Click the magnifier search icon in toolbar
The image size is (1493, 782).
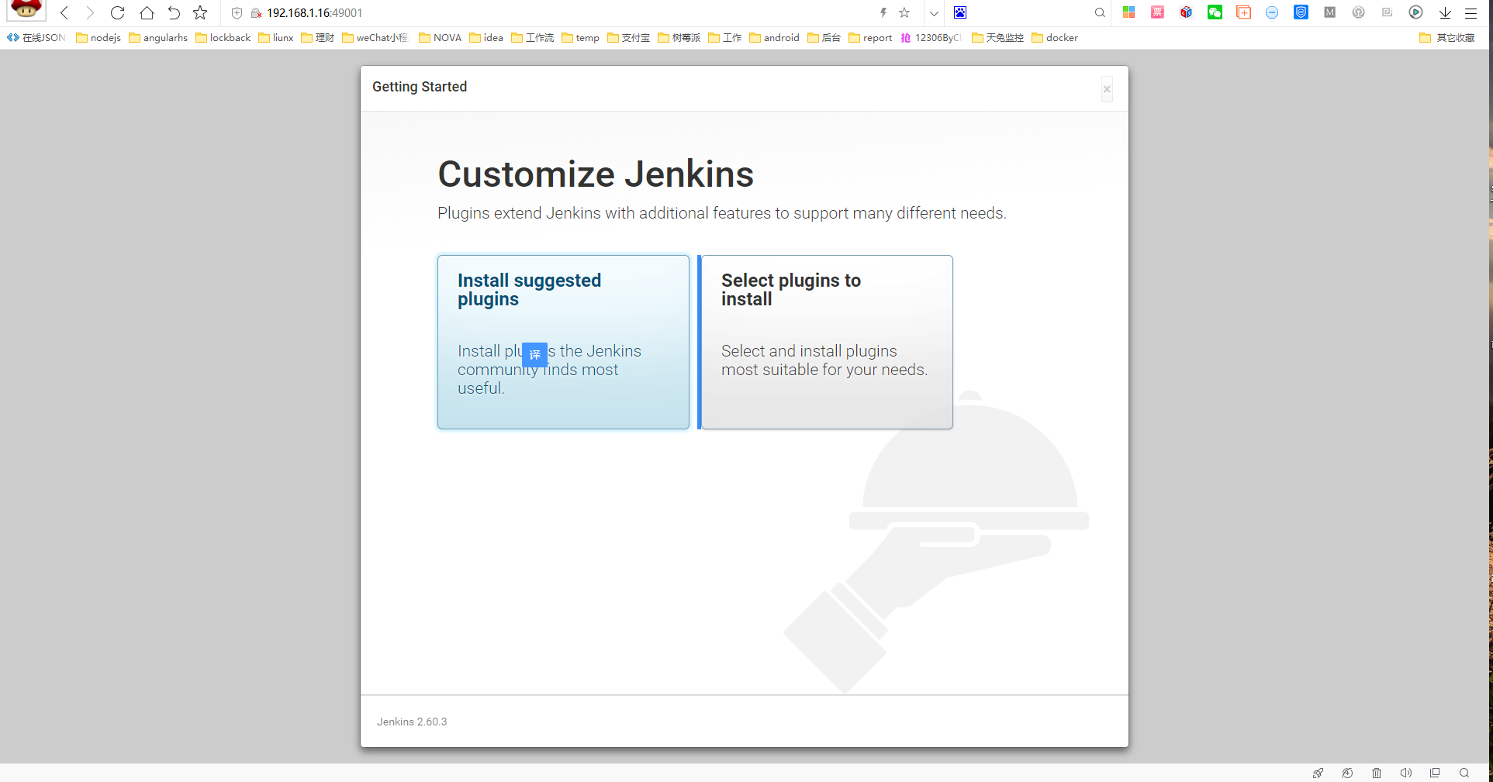[x=1100, y=13]
